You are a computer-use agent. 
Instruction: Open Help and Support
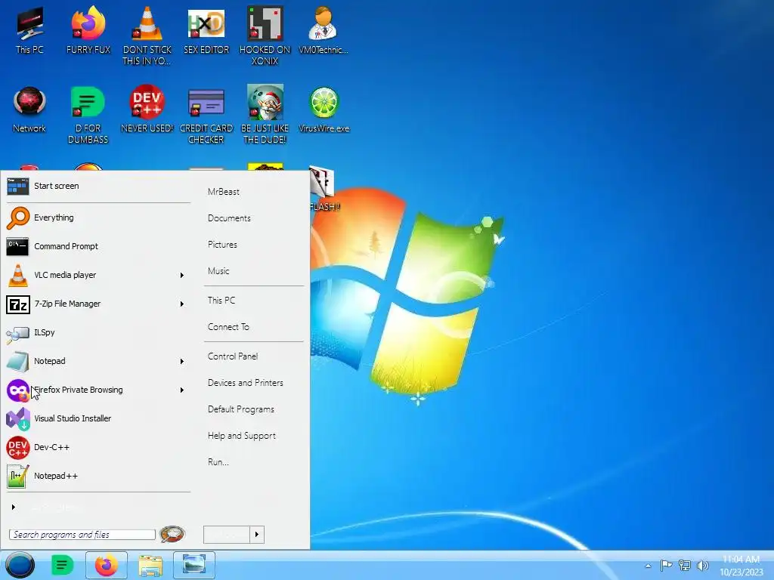(241, 436)
